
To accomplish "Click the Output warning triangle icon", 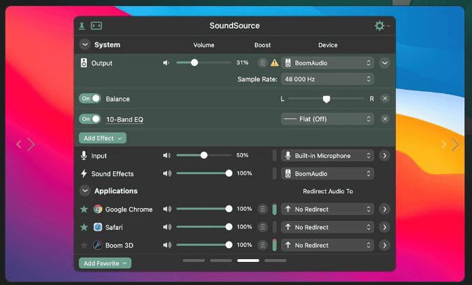I will point(275,63).
